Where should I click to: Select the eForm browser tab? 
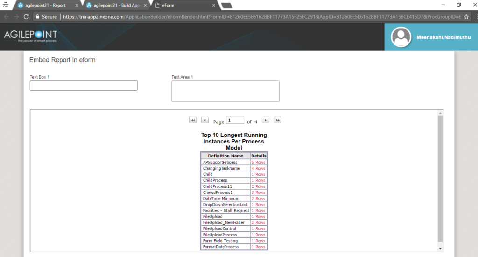point(182,5)
